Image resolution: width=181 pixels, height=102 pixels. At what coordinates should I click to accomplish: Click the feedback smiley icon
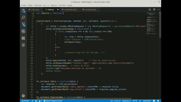point(154,101)
